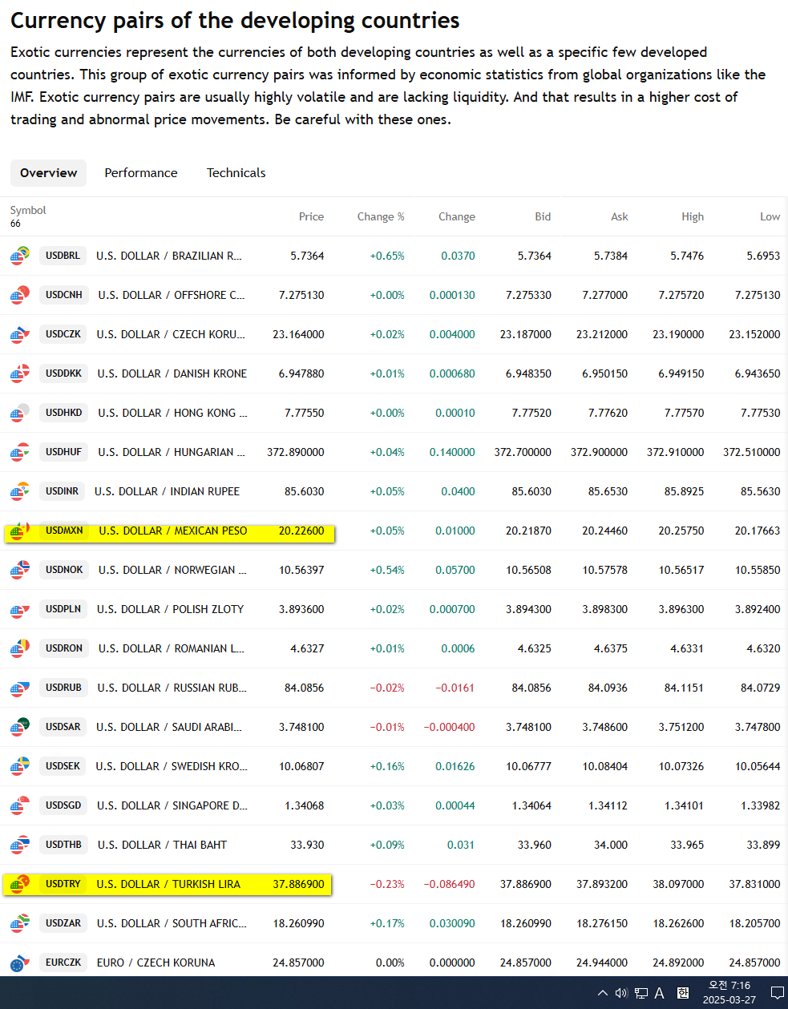Click EURO / CZECH KORUNA name
Screen dimensions: 788x1009
156,963
